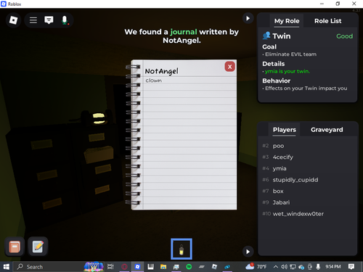Click the Twin role icon
The width and height of the screenshot is (363, 272).
266,36
